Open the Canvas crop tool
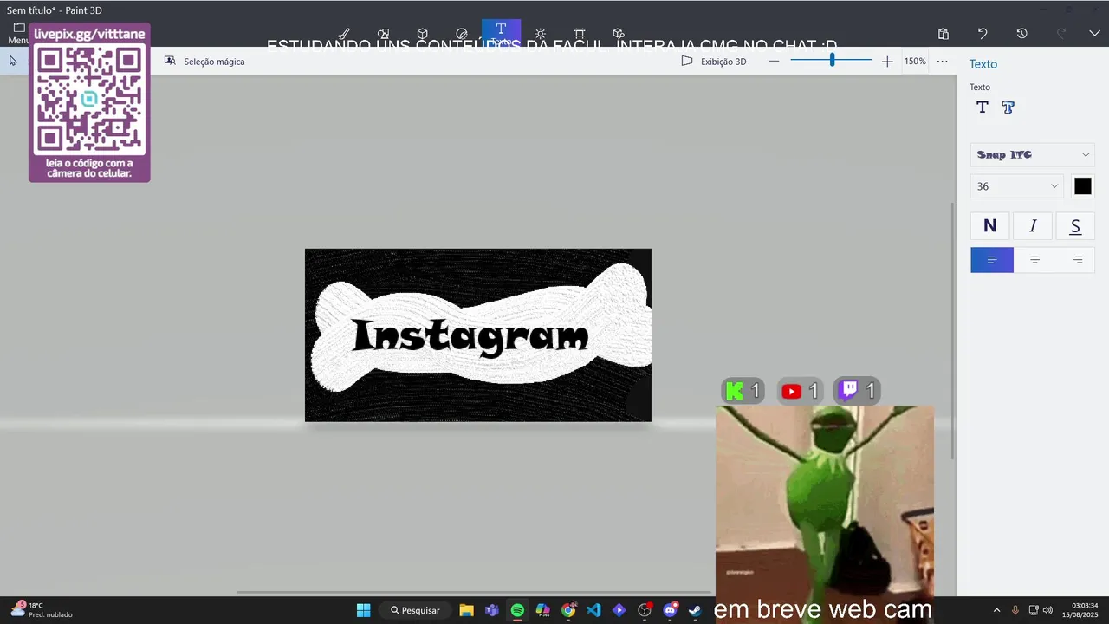Image resolution: width=1109 pixels, height=624 pixels. point(580,34)
